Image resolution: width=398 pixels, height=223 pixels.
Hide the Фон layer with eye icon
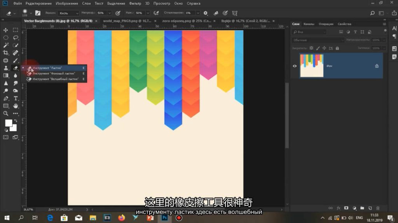pyautogui.click(x=295, y=66)
